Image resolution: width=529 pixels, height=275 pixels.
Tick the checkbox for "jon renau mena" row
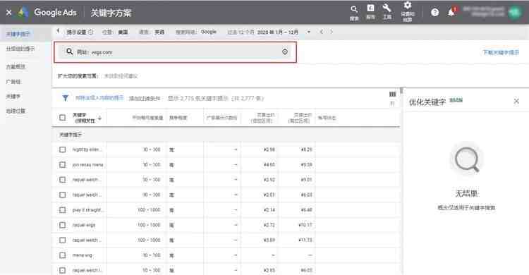click(62, 165)
